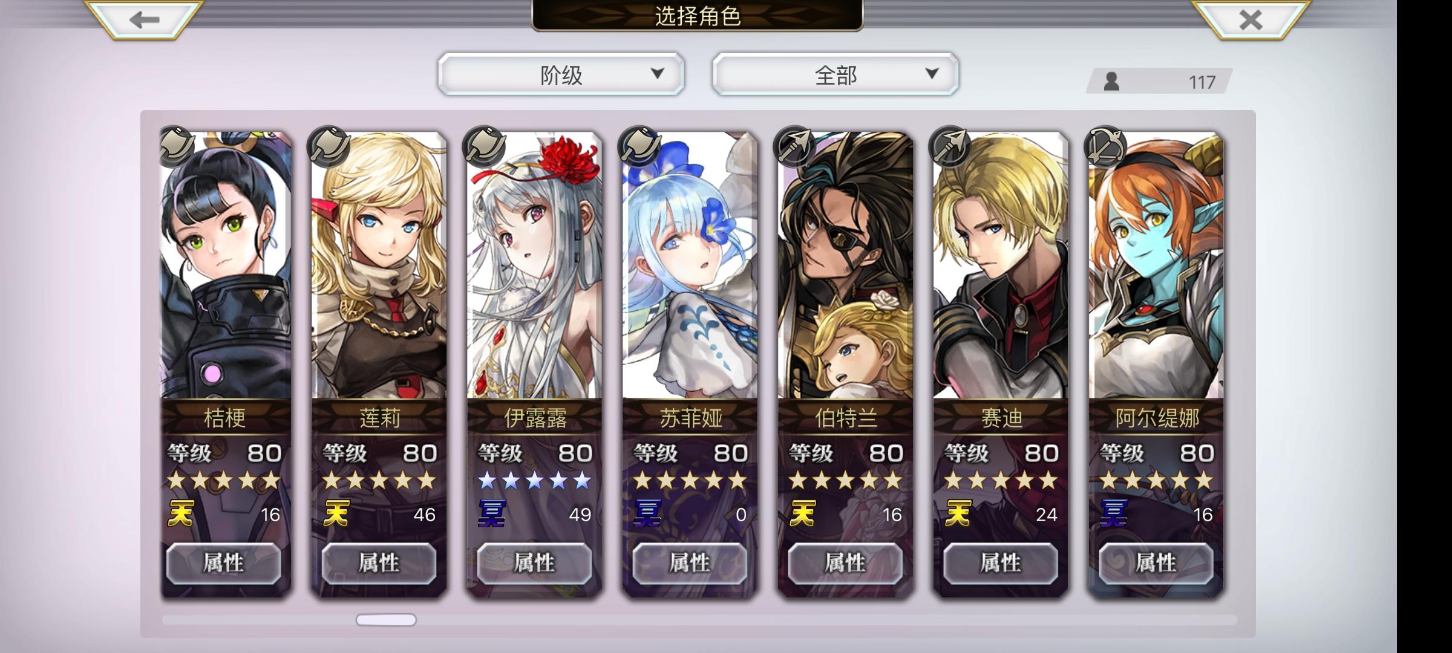
Task: Click the spear weapon icon on 伯特兰's card
Action: (x=794, y=146)
